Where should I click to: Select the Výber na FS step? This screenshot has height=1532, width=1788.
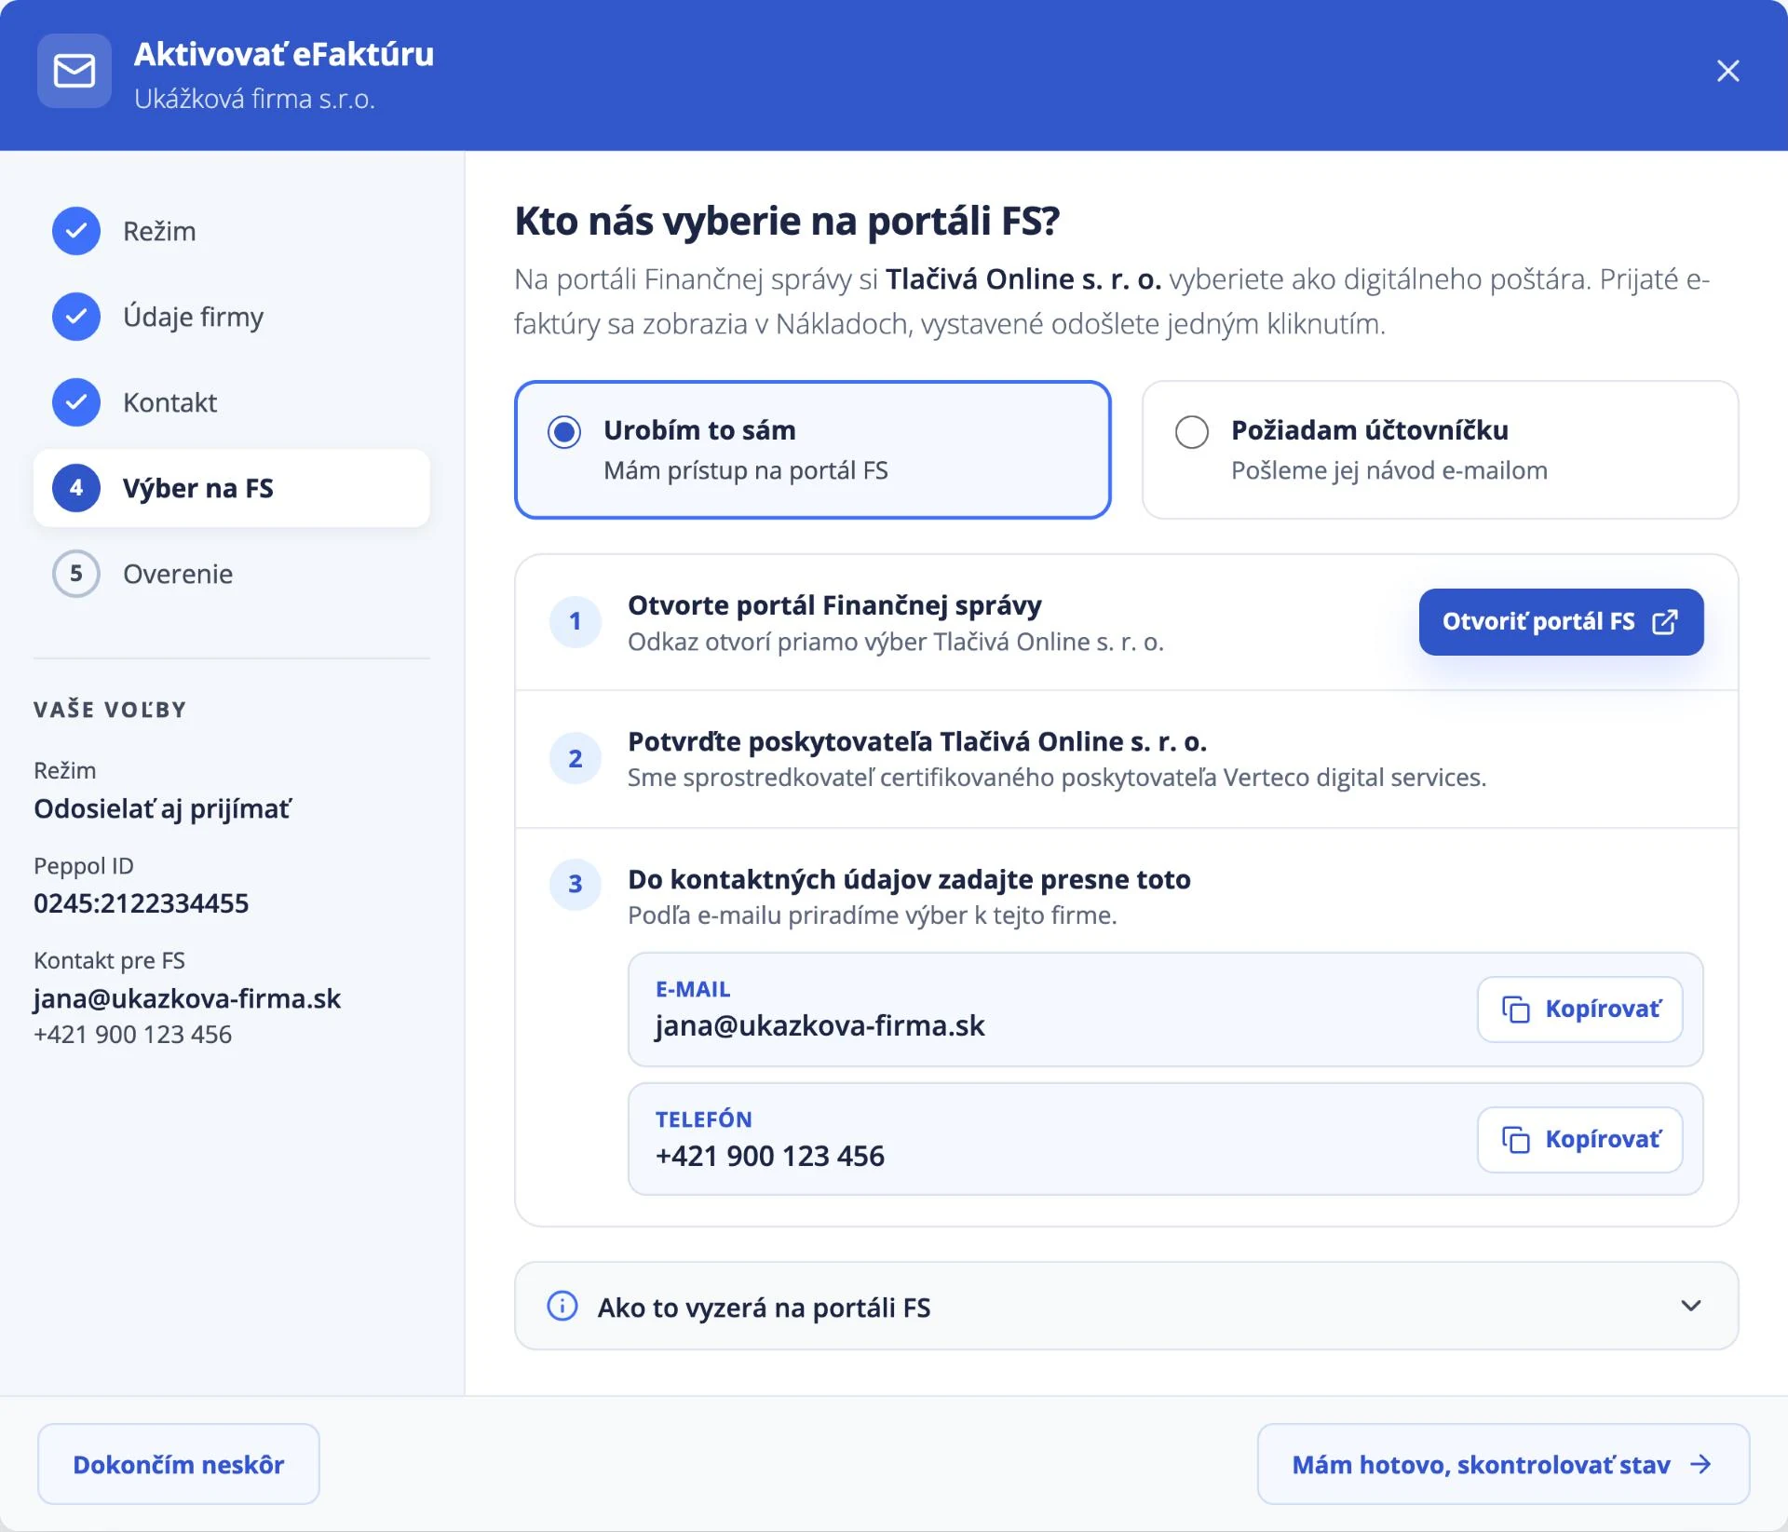[x=232, y=488]
